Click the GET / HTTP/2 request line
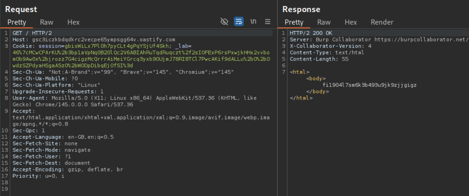Screen dimensions: 469x196 [32, 33]
